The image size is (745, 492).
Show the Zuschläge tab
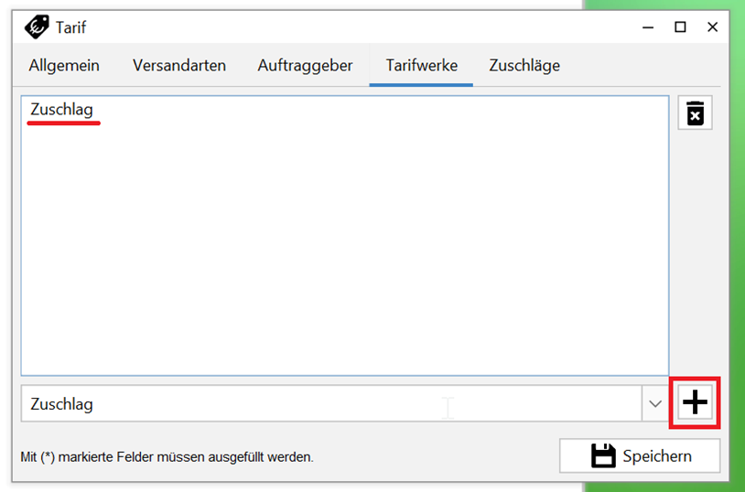(524, 66)
